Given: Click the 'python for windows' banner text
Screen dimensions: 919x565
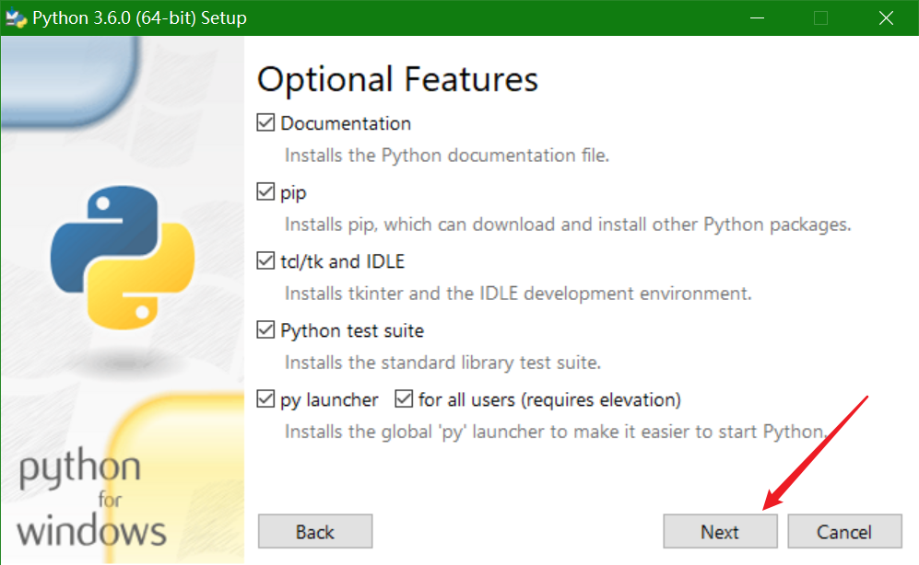Looking at the screenshot, I should (90, 500).
